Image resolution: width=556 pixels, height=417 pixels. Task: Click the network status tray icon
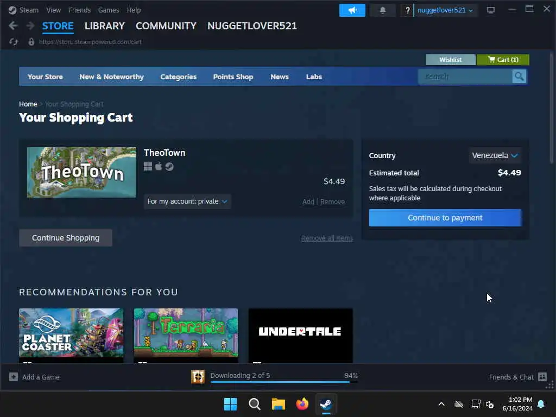click(x=476, y=404)
